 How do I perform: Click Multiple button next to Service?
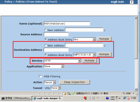[x=90, y=61]
